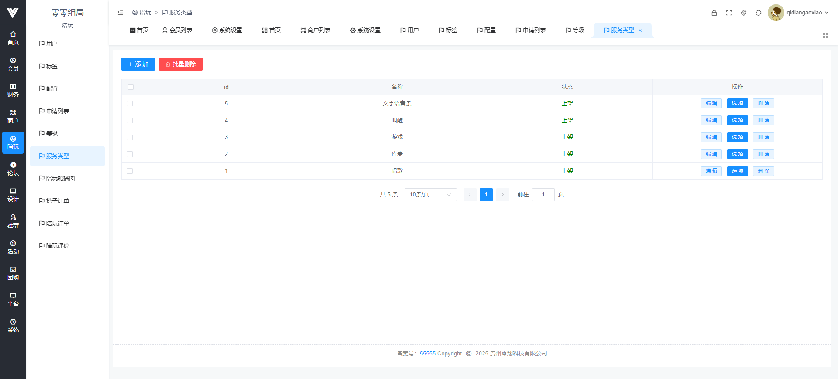
Task: Go to the next pagination page arrow
Action: [503, 195]
